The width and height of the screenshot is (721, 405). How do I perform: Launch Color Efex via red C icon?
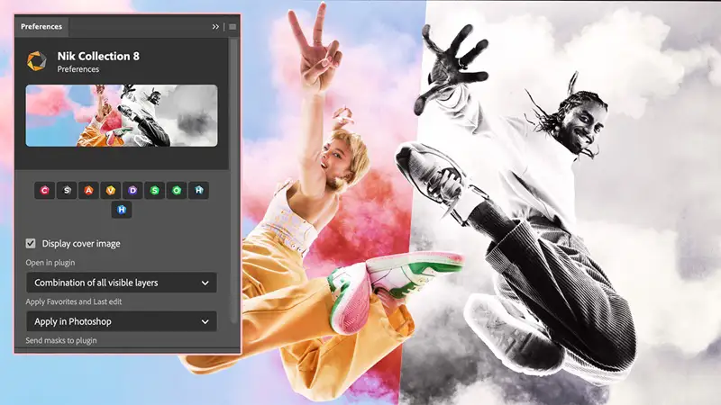click(44, 190)
